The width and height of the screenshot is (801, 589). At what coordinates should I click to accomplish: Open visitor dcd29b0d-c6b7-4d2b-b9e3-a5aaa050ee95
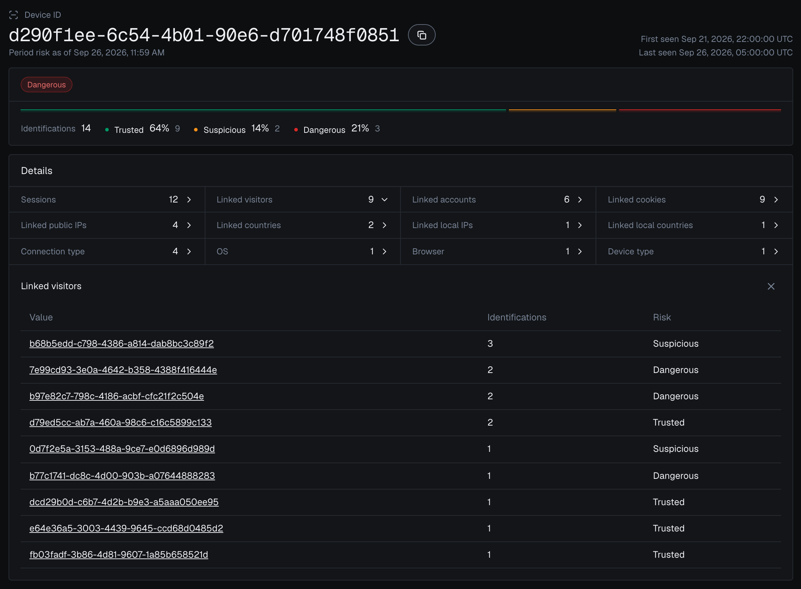coord(124,502)
